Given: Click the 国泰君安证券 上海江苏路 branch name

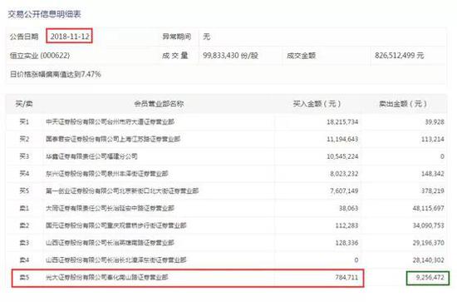Looking at the screenshot, I should tap(113, 139).
